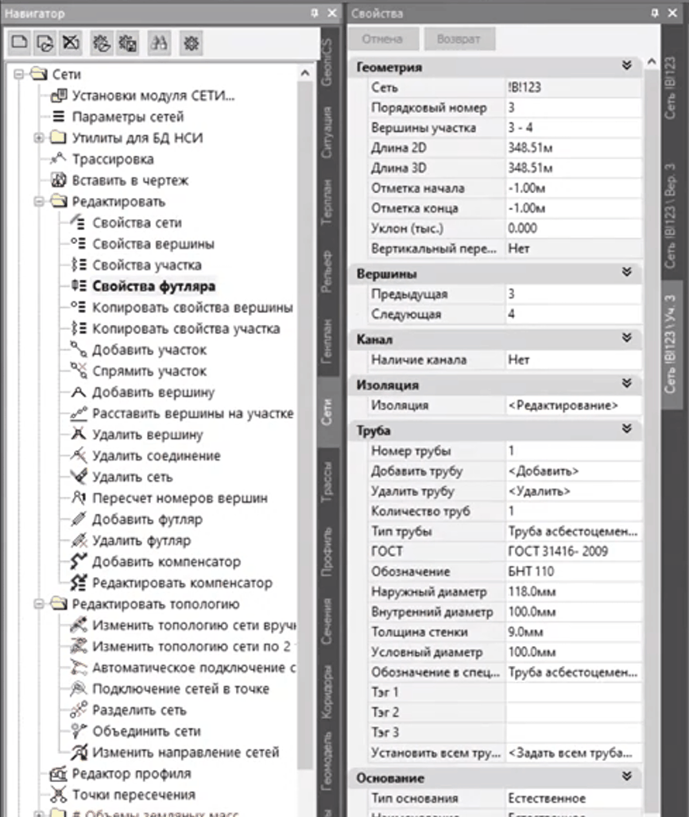Pin the Навигатор panel
689x817 pixels.
tap(315, 14)
